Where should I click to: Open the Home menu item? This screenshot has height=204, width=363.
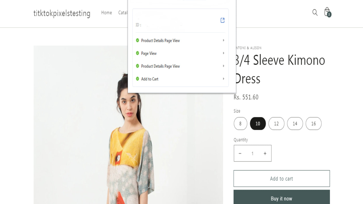(106, 12)
